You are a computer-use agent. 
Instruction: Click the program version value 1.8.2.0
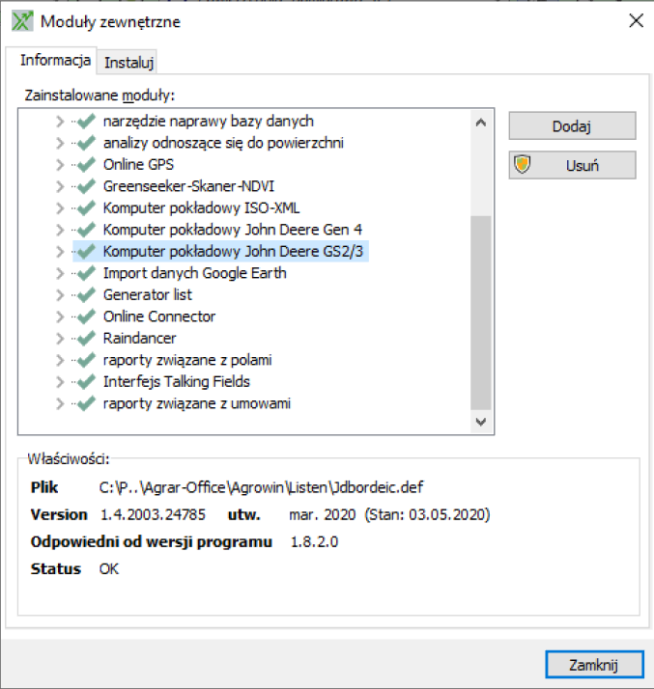[315, 541]
